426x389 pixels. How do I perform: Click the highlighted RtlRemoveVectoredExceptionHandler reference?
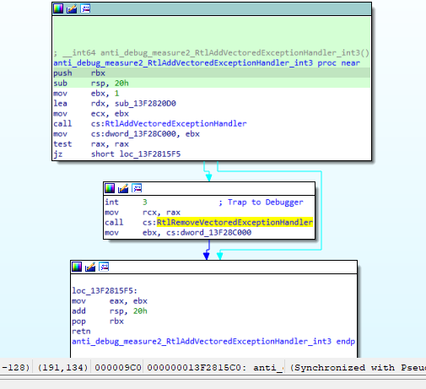click(x=235, y=223)
